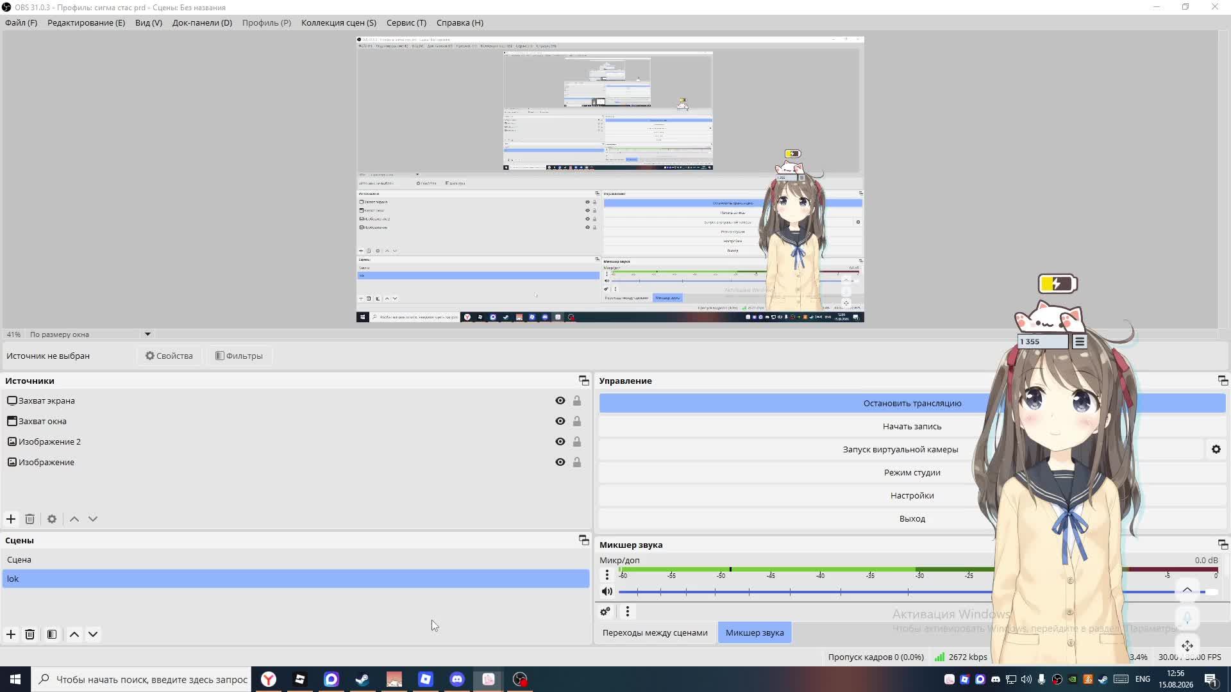
Task: Mute Микр/доп speaker icon
Action: click(x=607, y=591)
